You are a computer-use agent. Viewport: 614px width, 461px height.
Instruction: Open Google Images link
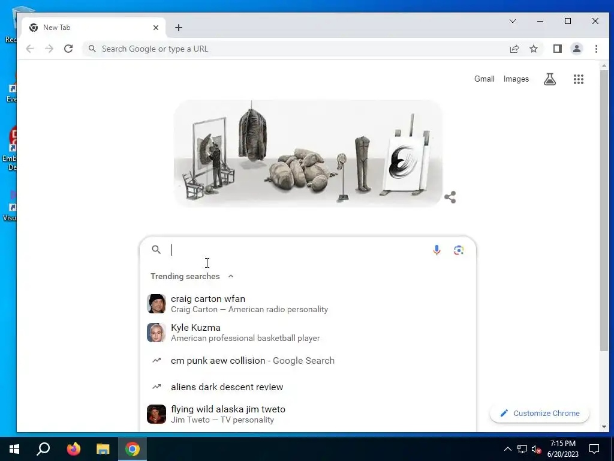(x=516, y=79)
